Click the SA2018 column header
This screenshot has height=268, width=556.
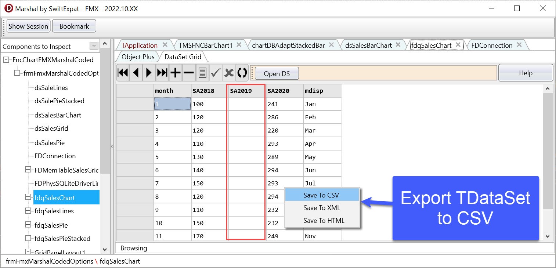point(210,91)
